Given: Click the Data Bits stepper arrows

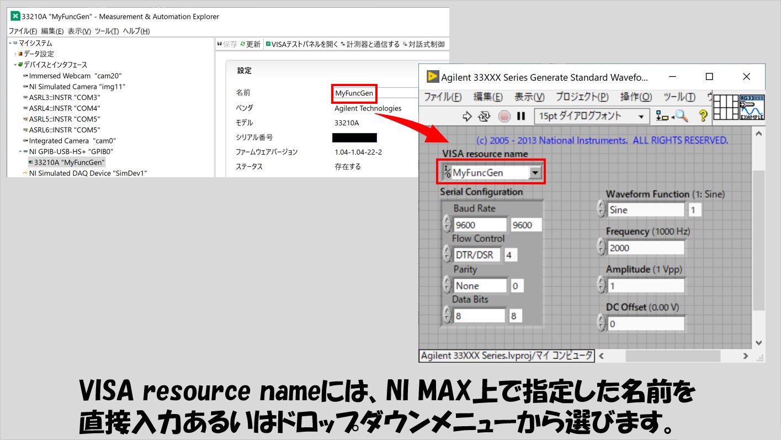Looking at the screenshot, I should tap(447, 315).
